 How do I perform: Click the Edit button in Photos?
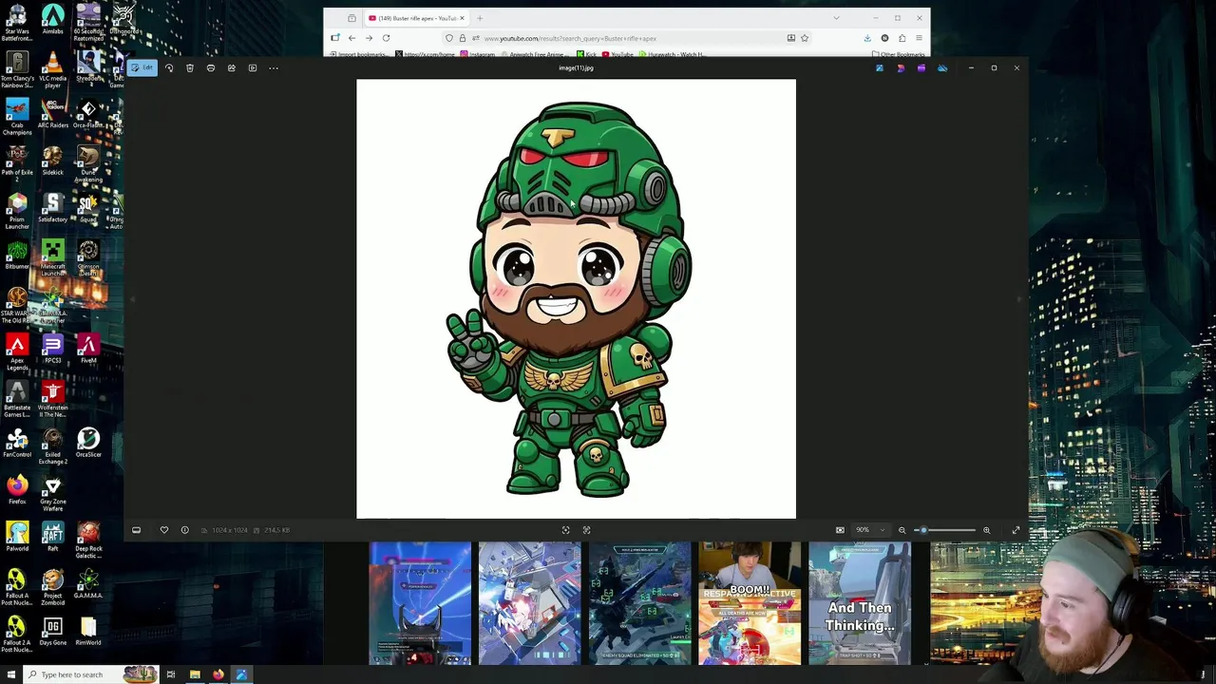coord(142,67)
